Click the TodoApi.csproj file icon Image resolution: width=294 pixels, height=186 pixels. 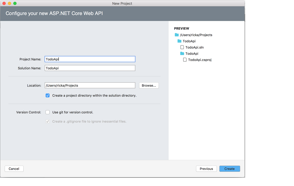[x=185, y=60]
